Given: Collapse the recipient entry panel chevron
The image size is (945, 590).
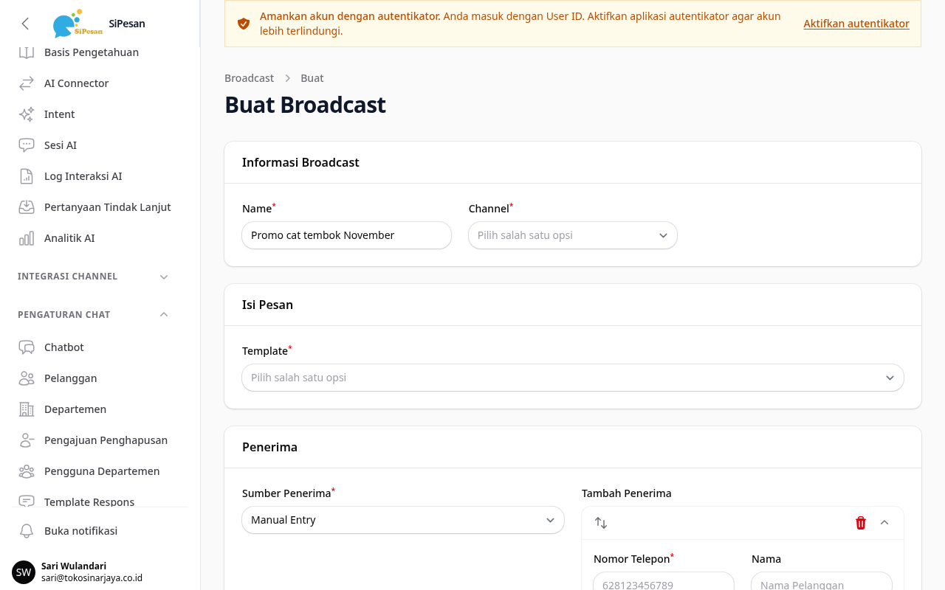Looking at the screenshot, I should click(x=884, y=523).
